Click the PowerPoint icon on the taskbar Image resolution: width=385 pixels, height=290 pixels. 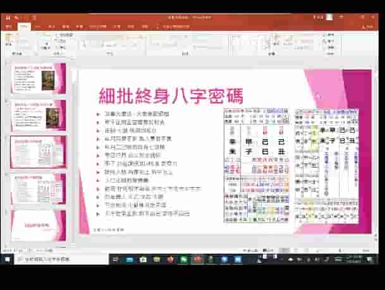click(197, 259)
